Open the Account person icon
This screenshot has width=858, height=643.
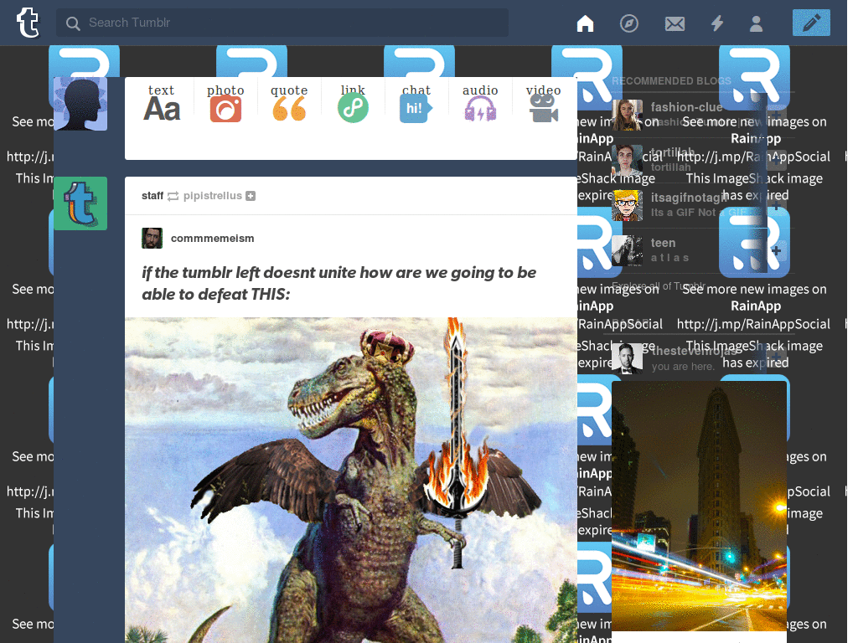[x=757, y=23]
